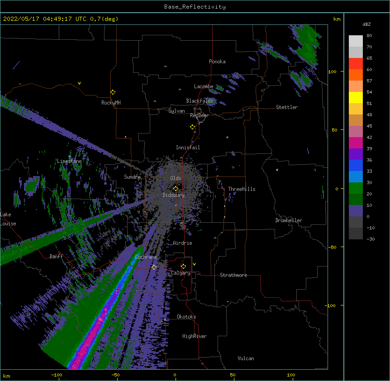
Task: Click the Sundre label
Action: [x=132, y=177]
